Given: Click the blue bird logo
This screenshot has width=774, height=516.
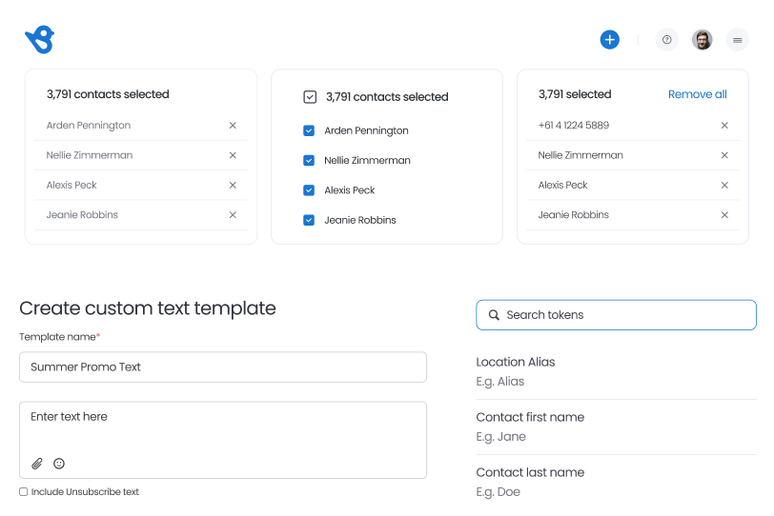Looking at the screenshot, I should 39,39.
